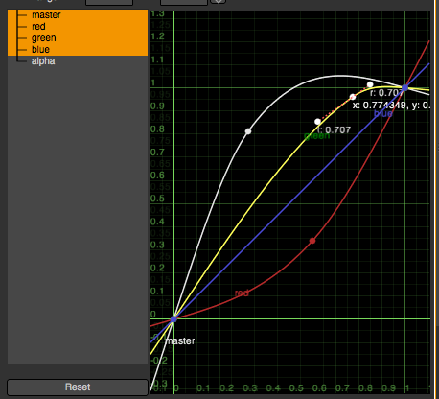This screenshot has width=439, height=399.
Task: Click the red curve's middle control point
Action: coord(312,241)
